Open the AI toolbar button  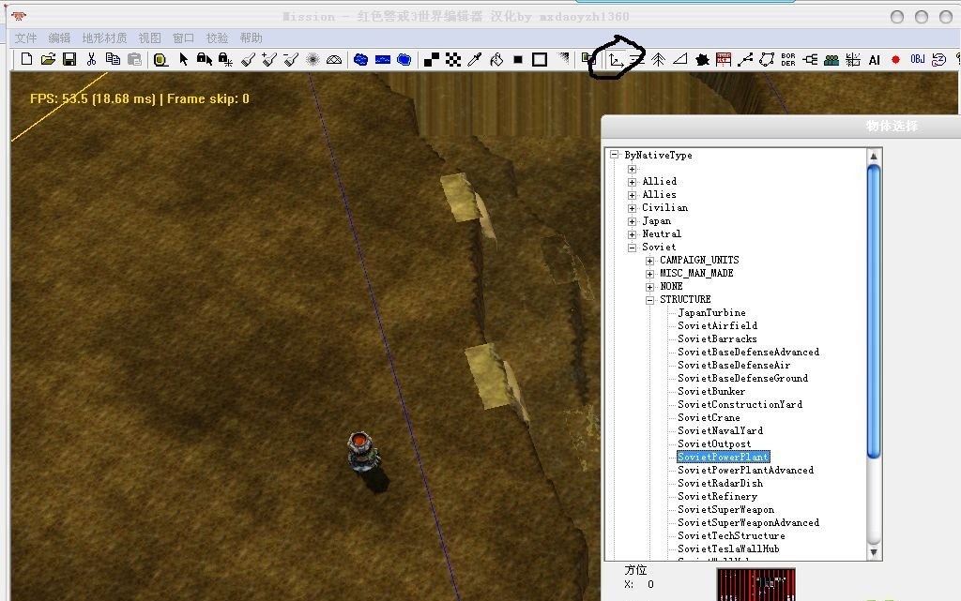click(875, 59)
